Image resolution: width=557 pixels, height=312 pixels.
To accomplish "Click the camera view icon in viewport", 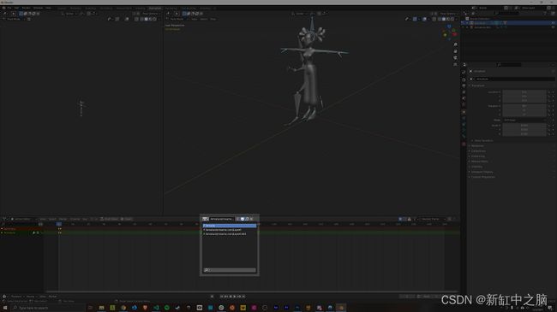I will 455,58.
